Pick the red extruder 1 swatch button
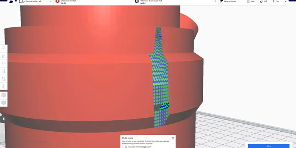 pos(4,95)
